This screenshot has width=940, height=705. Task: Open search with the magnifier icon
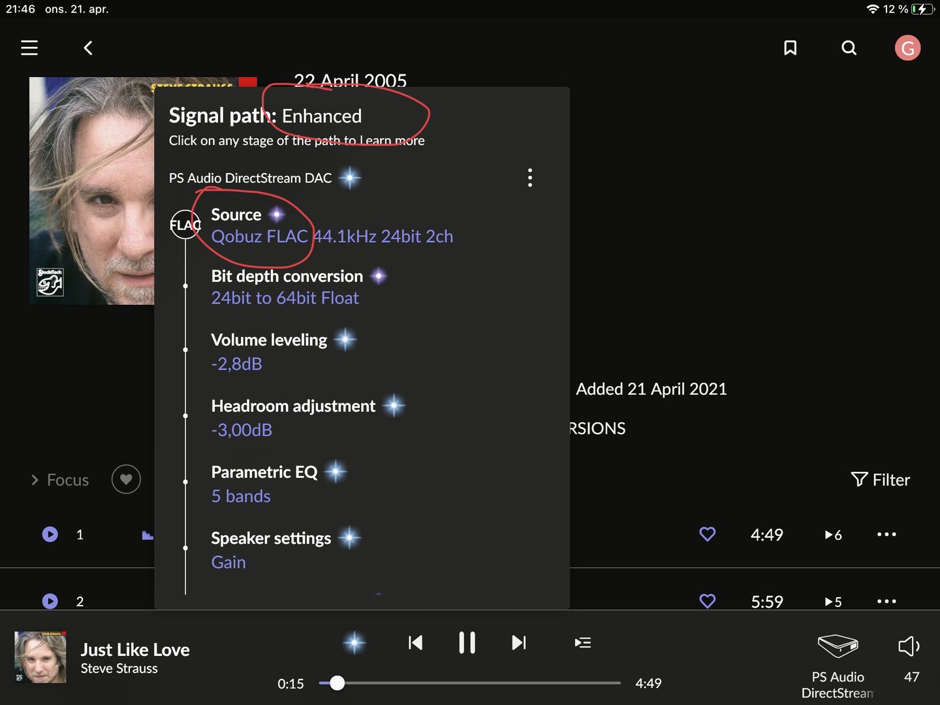tap(849, 48)
